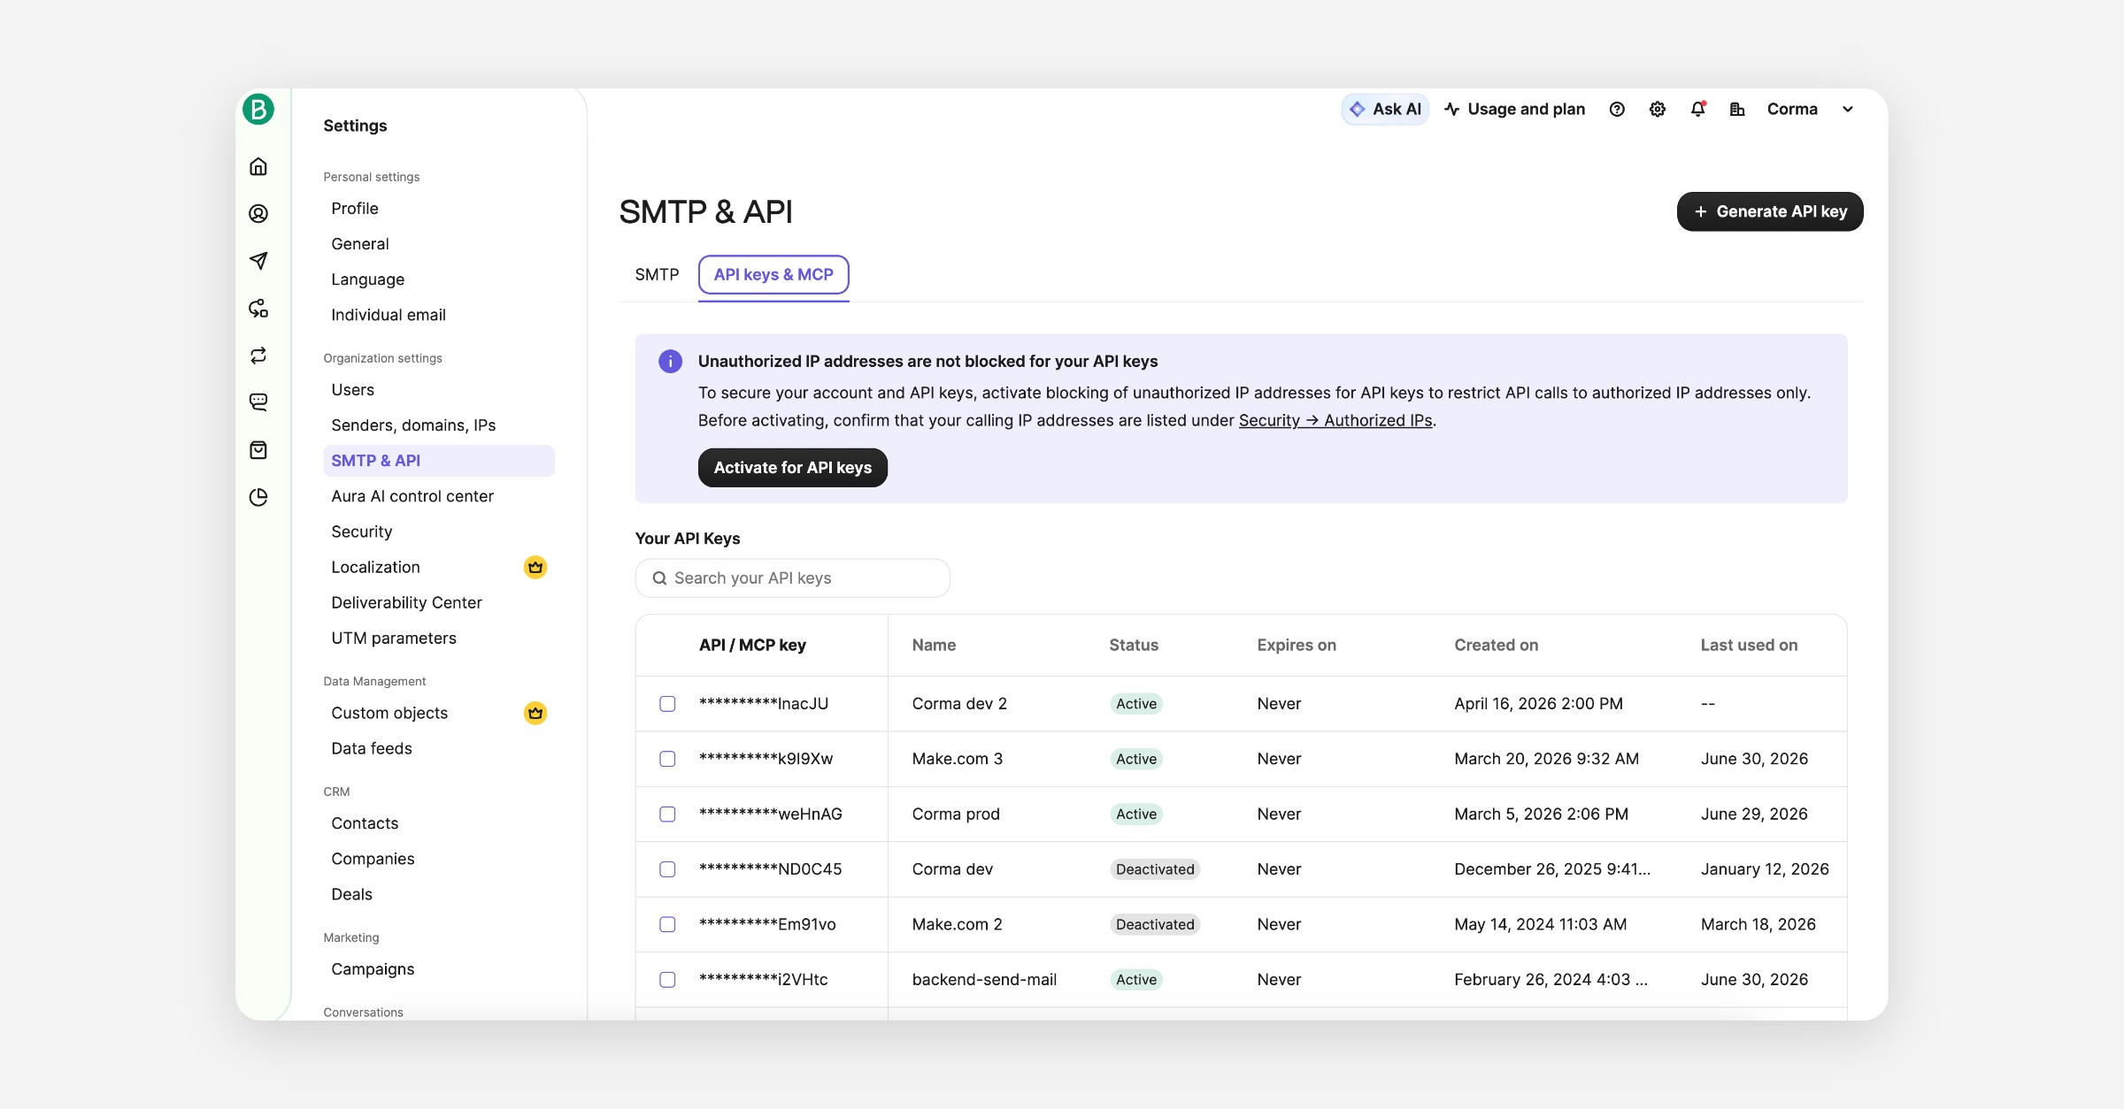Open Data feeds
Viewport: 2124px width, 1109px height.
[x=439, y=748]
